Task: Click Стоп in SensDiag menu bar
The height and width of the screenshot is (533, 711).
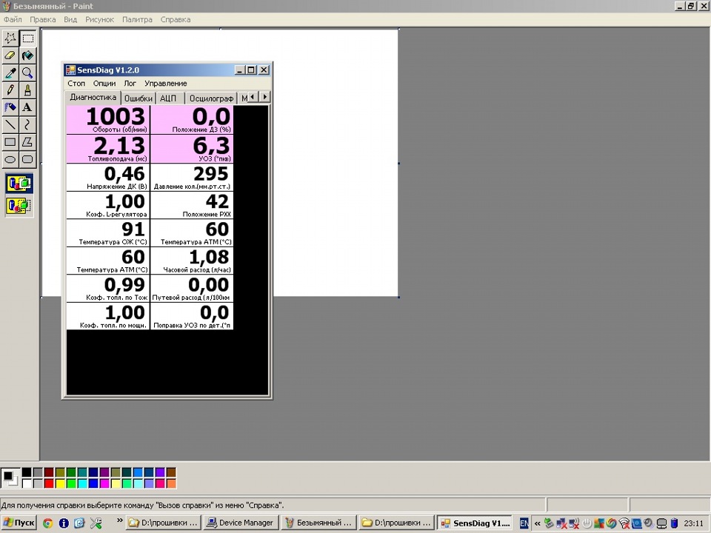Action: 76,84
